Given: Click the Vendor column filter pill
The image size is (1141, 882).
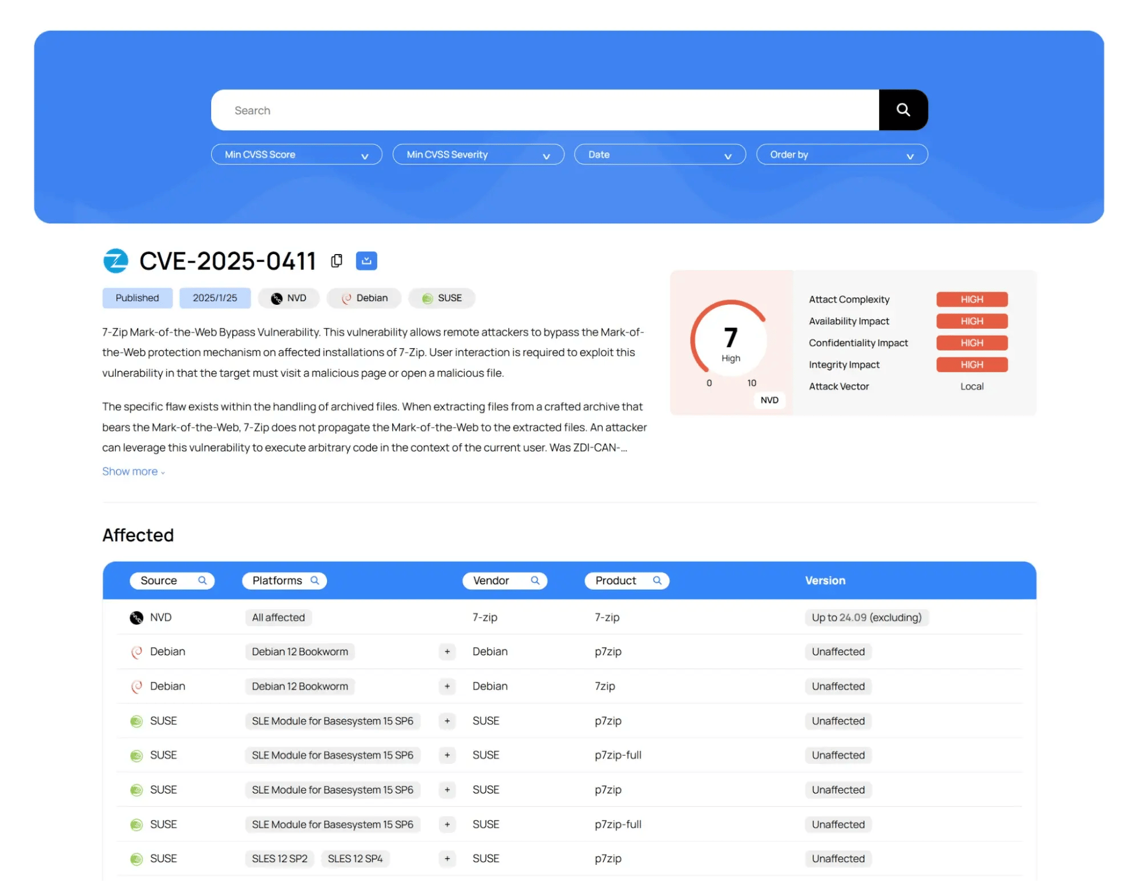Looking at the screenshot, I should pyautogui.click(x=505, y=581).
